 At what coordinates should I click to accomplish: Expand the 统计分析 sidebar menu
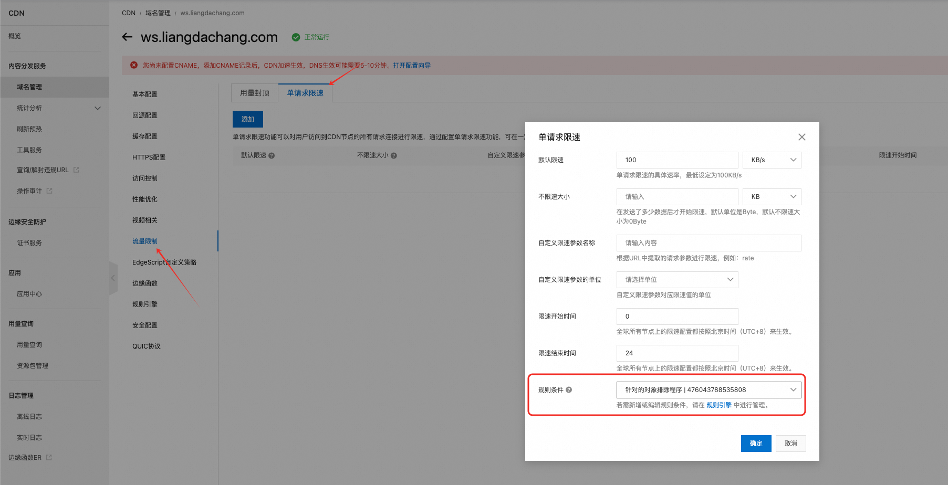[x=98, y=108]
